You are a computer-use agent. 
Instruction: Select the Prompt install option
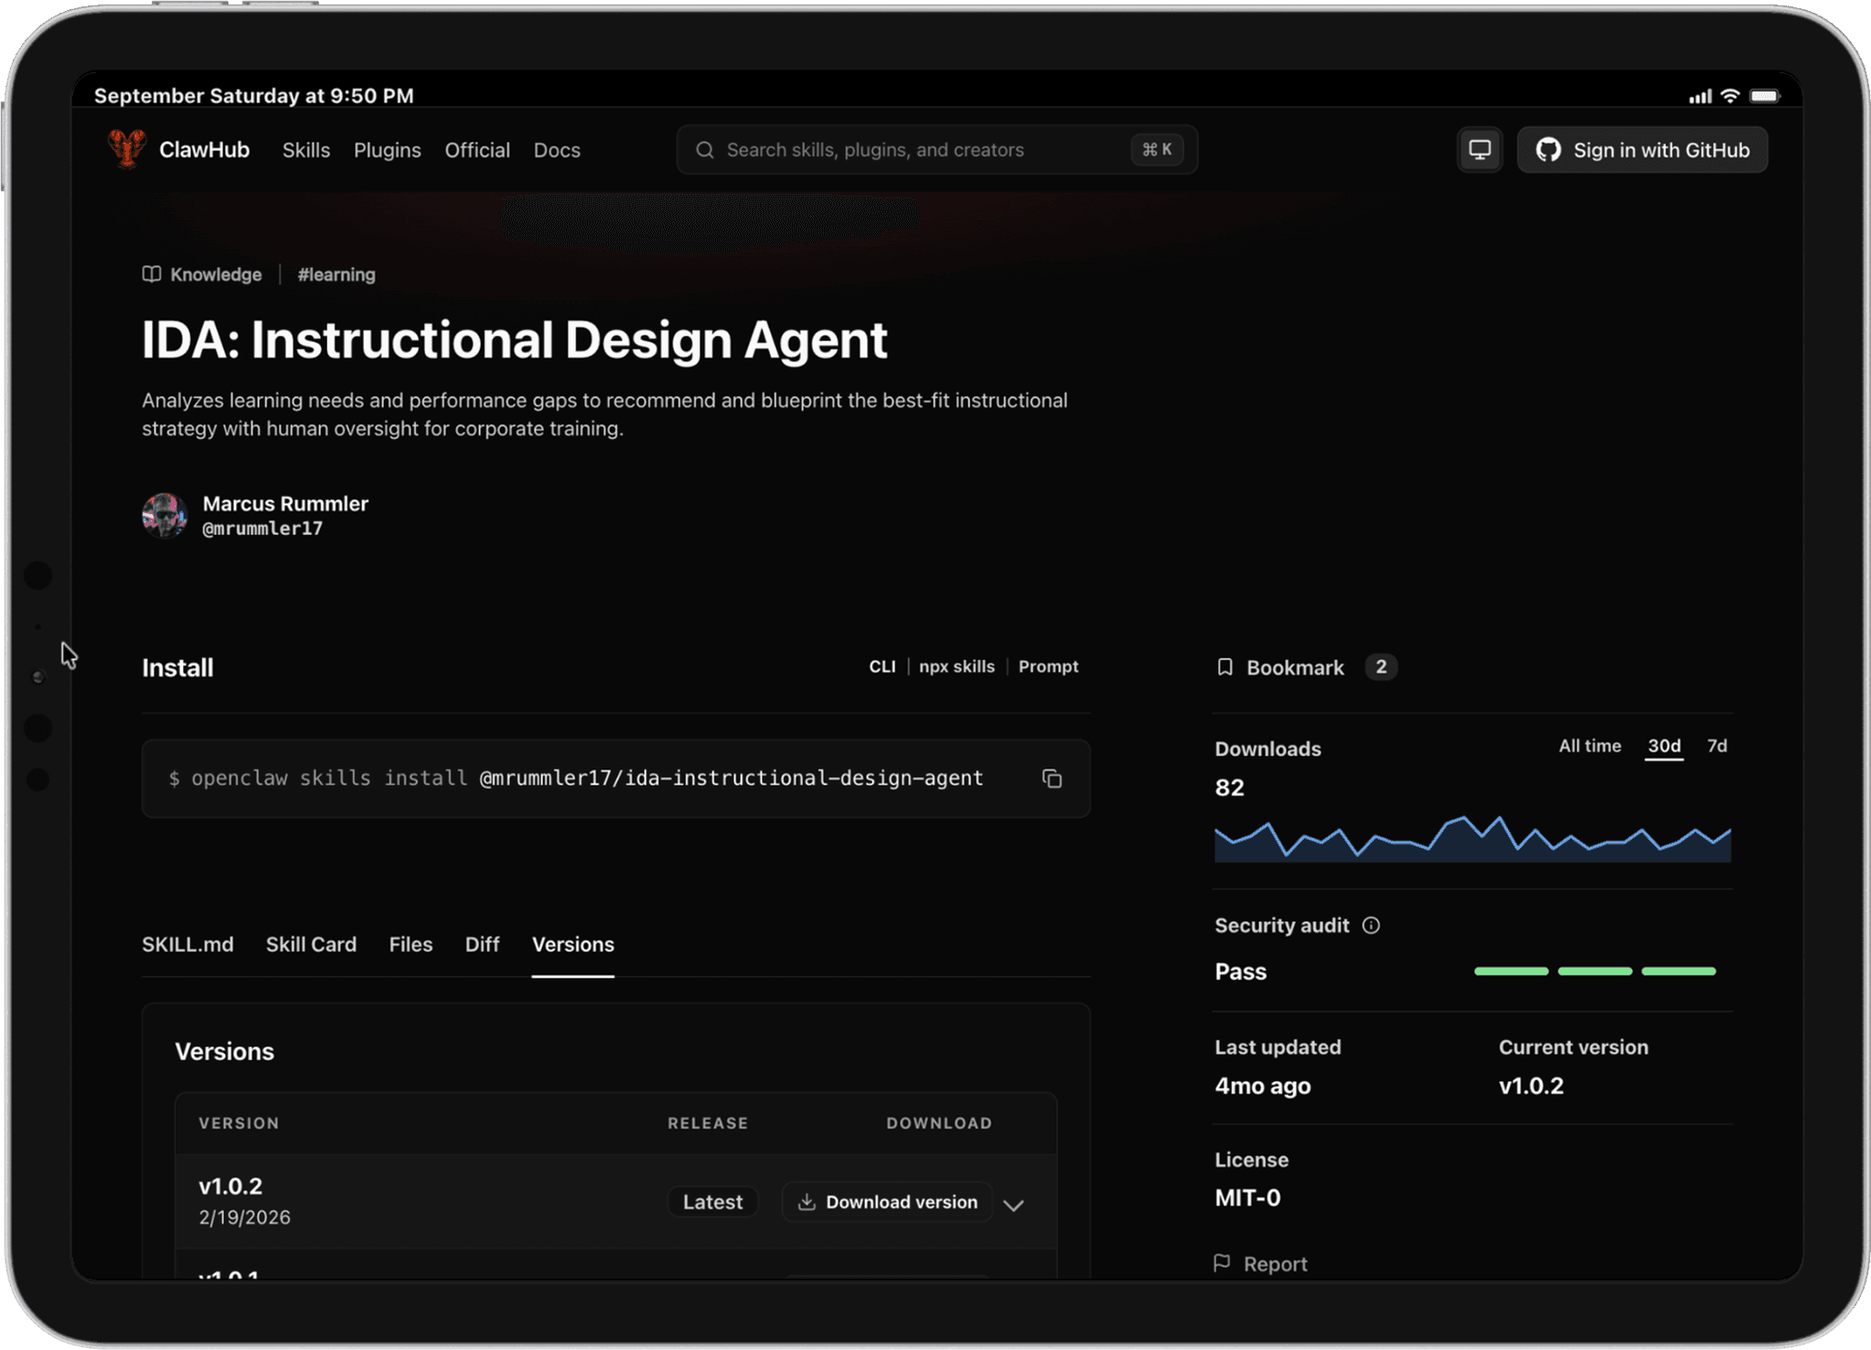(x=1048, y=667)
